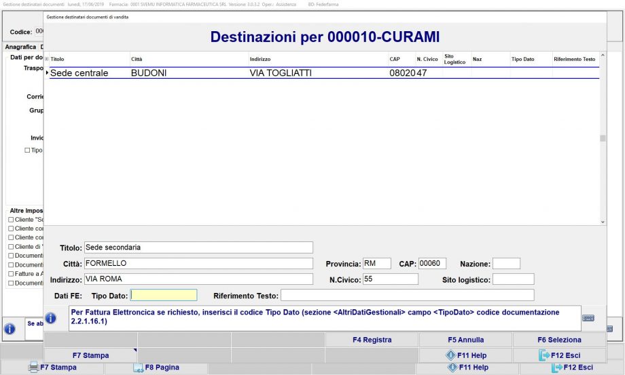Click the dialog's F12 Esci exit icon
This screenshot has height=375, width=625.
(543, 355)
